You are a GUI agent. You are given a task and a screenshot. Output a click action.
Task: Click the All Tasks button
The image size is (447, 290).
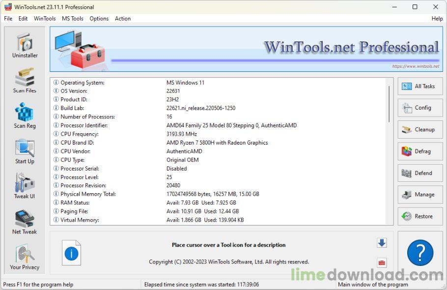[x=420, y=86]
